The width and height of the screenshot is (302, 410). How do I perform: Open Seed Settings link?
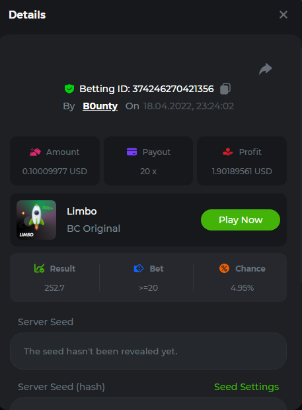(x=246, y=387)
